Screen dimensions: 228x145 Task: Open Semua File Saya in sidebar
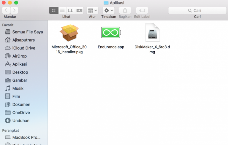(24, 32)
